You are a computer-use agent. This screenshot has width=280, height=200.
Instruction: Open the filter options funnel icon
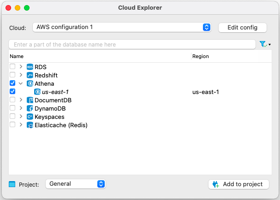tap(265, 44)
